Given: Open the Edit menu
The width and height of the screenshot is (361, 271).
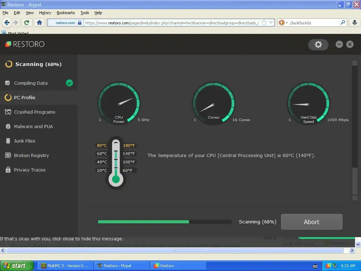Looking at the screenshot, I should tap(17, 13).
